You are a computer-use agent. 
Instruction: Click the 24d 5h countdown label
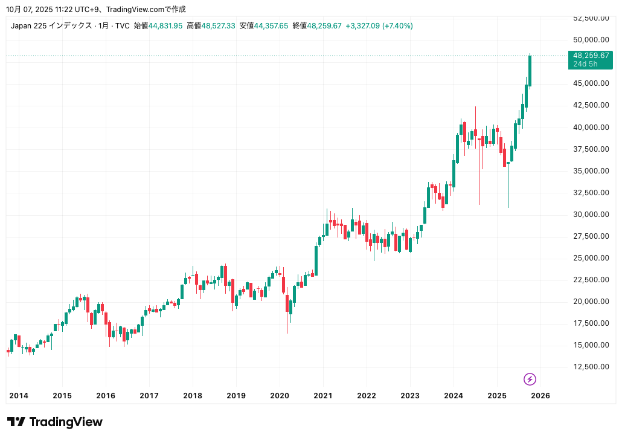[x=585, y=64]
